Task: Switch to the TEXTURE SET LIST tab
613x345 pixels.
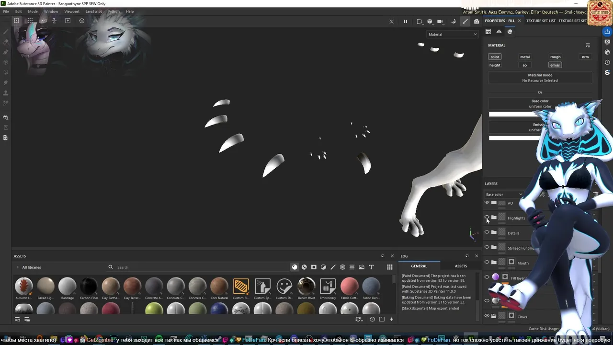Action: point(541,21)
